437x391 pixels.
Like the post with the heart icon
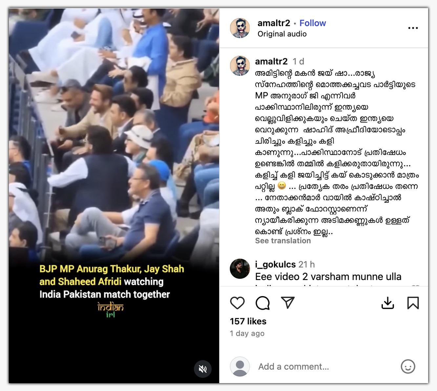[x=237, y=303]
